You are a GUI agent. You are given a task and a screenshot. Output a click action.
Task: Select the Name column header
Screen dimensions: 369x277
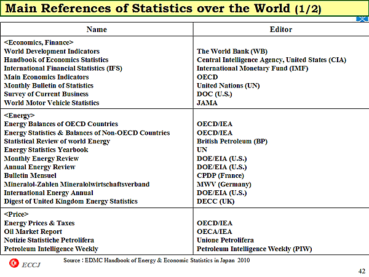tap(97, 30)
